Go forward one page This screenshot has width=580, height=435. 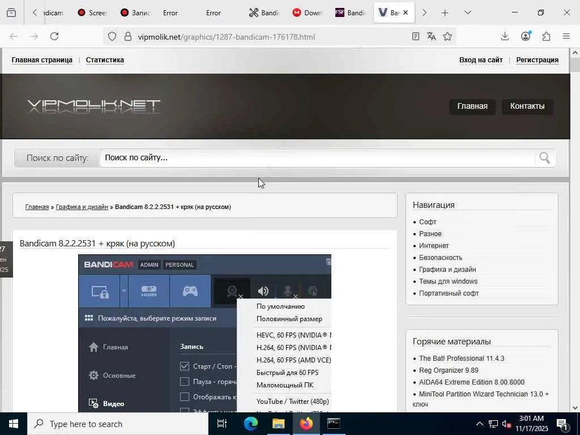34,36
